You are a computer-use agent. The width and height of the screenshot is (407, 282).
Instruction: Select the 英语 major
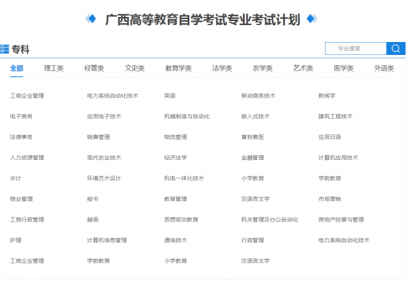(x=170, y=96)
